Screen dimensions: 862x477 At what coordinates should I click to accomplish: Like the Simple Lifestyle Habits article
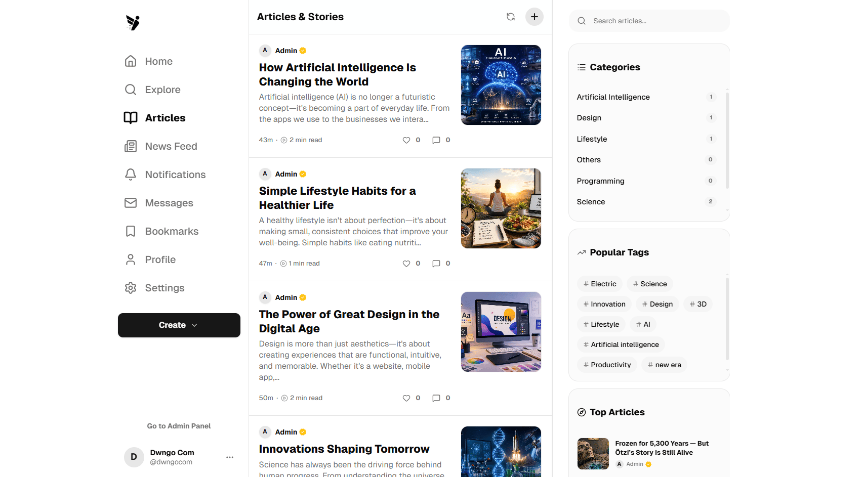[x=406, y=264]
